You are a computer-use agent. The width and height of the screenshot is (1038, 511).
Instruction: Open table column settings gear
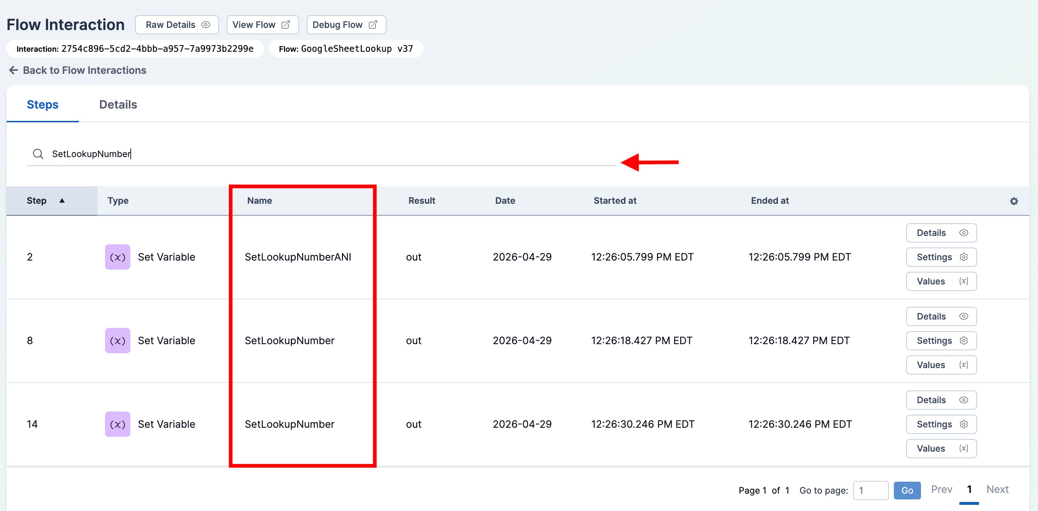coord(1014,201)
